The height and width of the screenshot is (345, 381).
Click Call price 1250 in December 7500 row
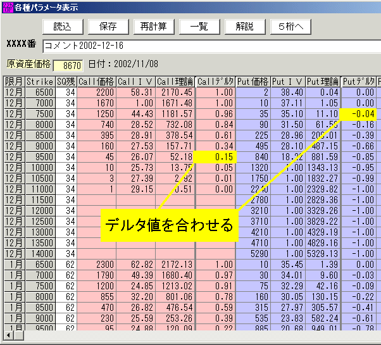click(x=97, y=114)
